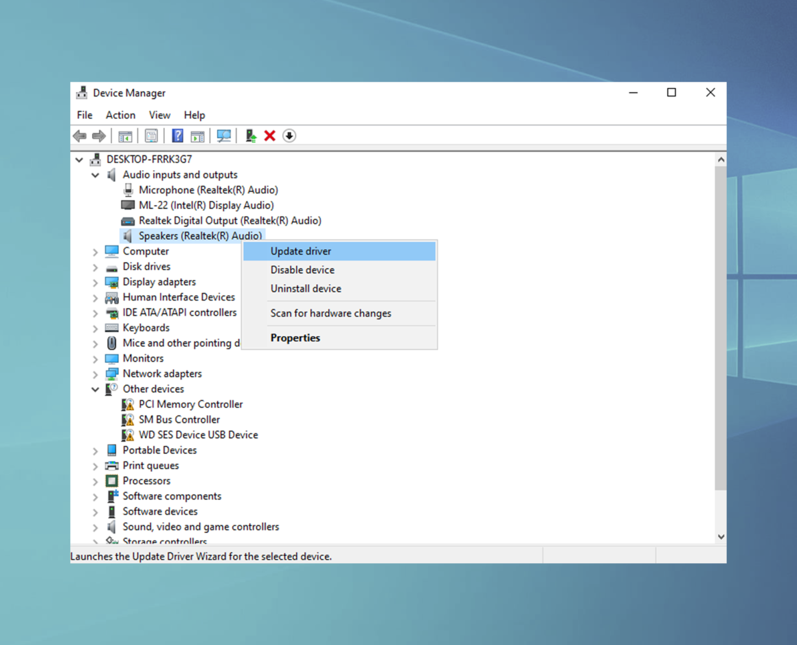Click the warning icon on SM Bus Controller
The image size is (797, 645).
click(x=128, y=419)
